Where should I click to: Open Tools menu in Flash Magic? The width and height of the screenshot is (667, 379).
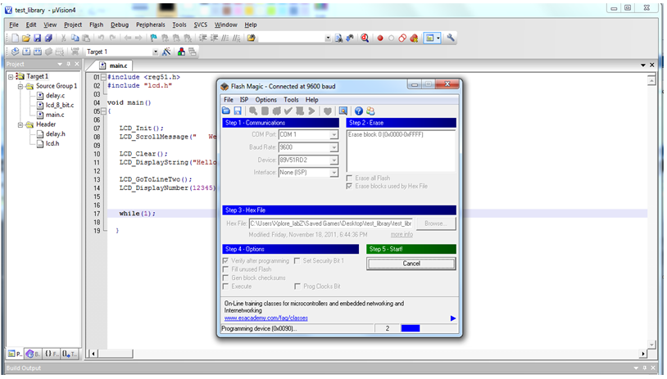pyautogui.click(x=291, y=100)
